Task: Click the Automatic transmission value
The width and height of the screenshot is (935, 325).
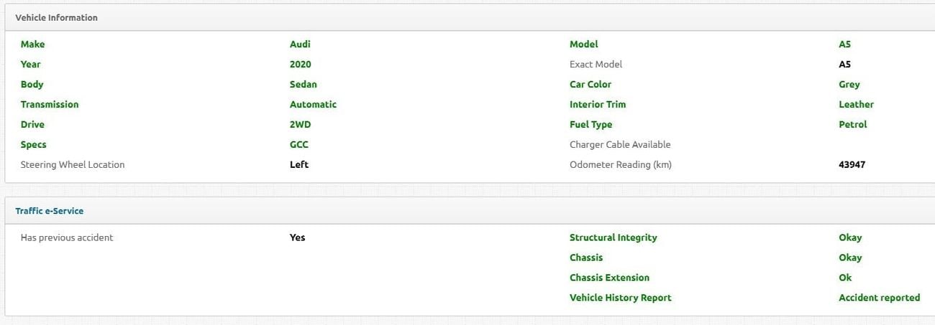Action: [313, 105]
